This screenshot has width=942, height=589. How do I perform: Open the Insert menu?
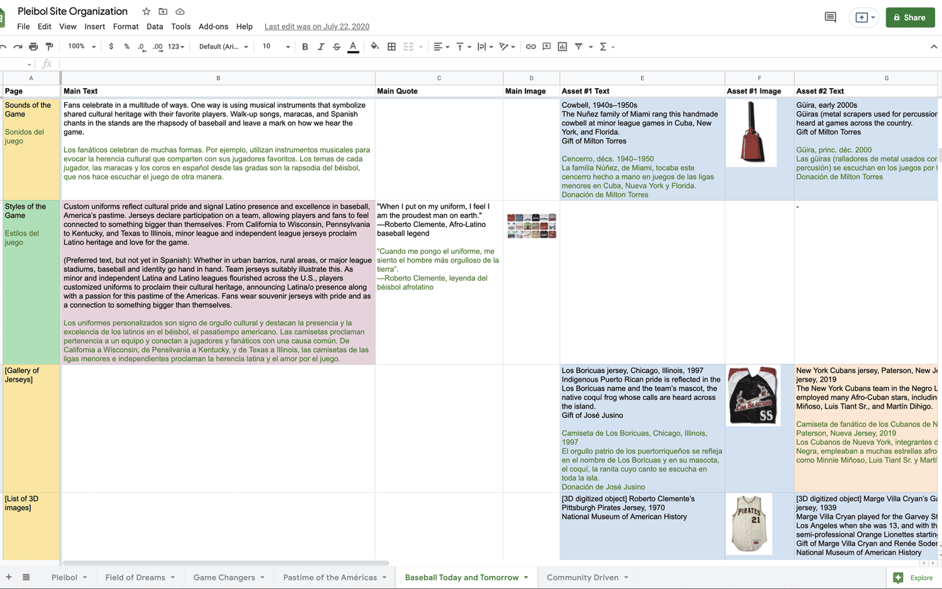[94, 26]
